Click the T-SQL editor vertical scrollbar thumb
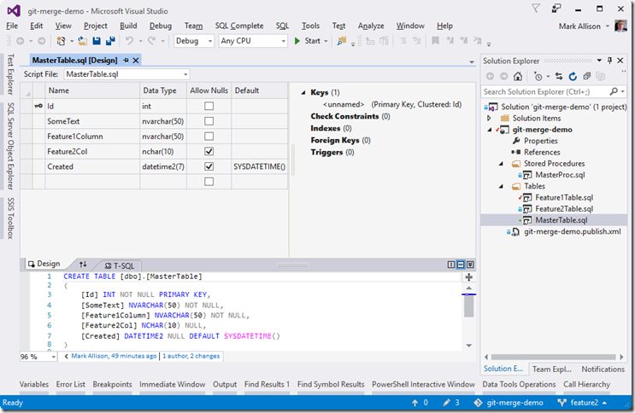 468,307
